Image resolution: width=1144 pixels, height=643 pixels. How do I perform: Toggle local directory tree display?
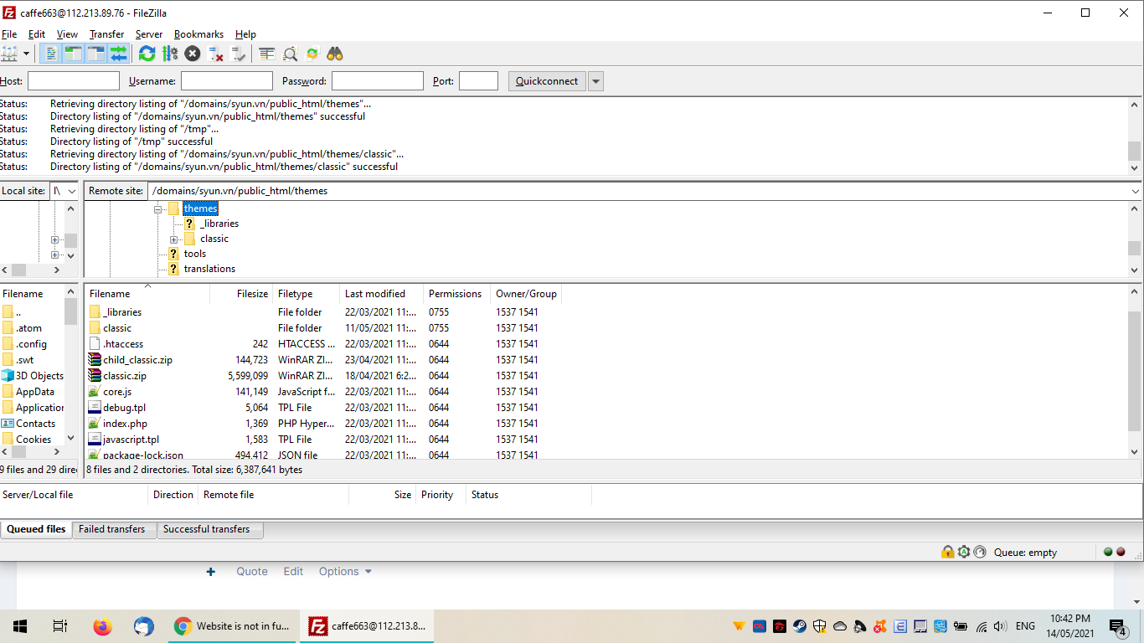pyautogui.click(x=73, y=54)
